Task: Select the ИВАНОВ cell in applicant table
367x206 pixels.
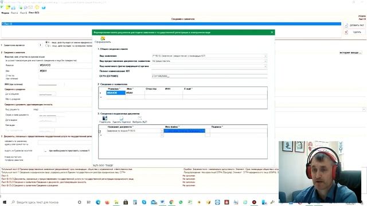Action: pyautogui.click(x=116, y=93)
